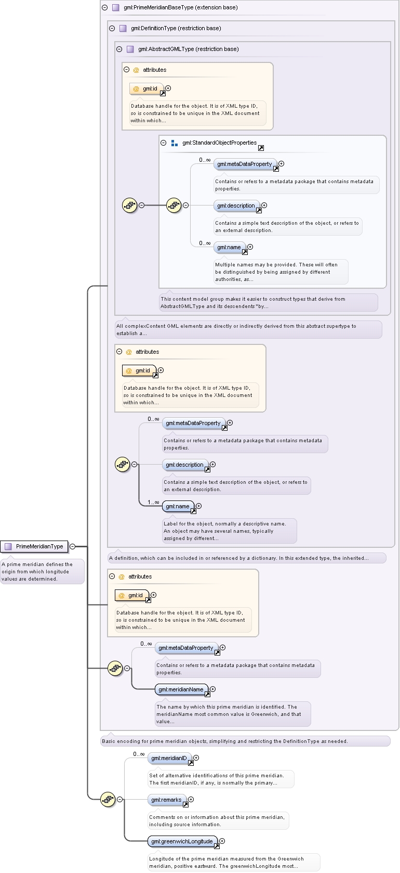Click 'gml:DefinitionType (restriction base)' label
Image resolution: width=400 pixels, height=873 pixels.
(x=176, y=29)
